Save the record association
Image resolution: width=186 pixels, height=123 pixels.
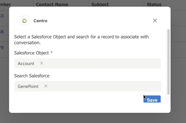click(152, 99)
